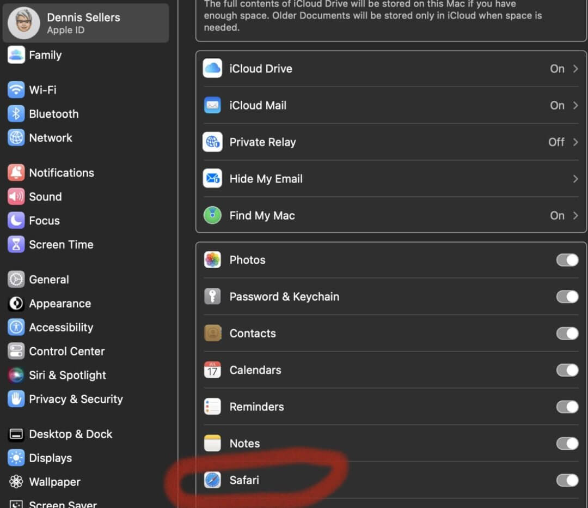Switch off Contacts sync toggle
Image resolution: width=588 pixels, height=508 pixels.
pyautogui.click(x=567, y=333)
